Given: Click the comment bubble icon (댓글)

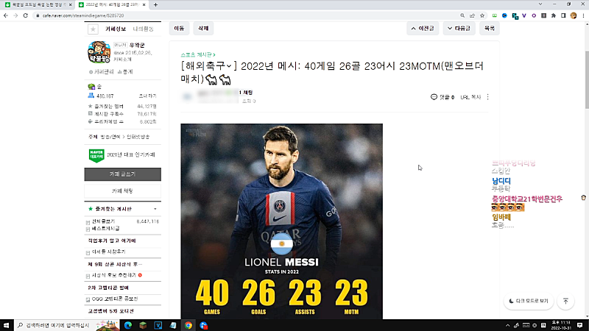Looking at the screenshot, I should (x=434, y=97).
